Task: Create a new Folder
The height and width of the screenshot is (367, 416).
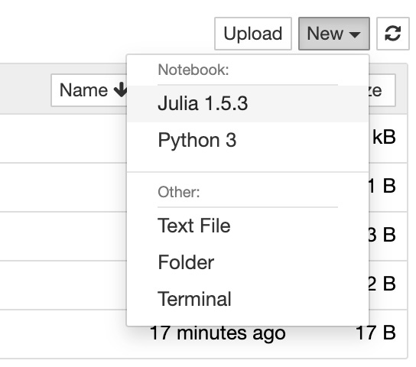Action: coord(248,262)
